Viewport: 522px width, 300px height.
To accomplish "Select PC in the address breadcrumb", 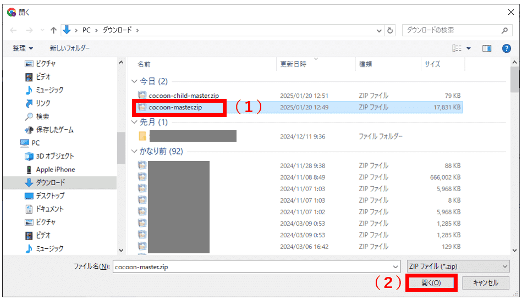I will click(x=86, y=30).
